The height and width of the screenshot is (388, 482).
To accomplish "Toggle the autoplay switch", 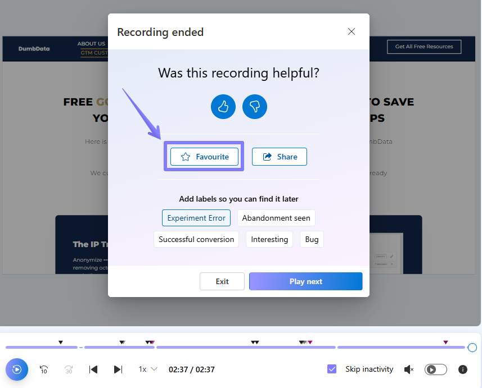I will pyautogui.click(x=435, y=369).
